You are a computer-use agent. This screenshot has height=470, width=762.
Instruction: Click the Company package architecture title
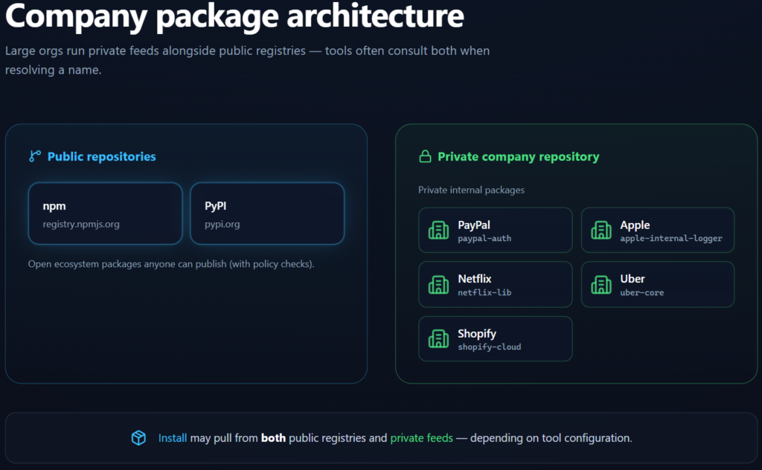(x=234, y=16)
